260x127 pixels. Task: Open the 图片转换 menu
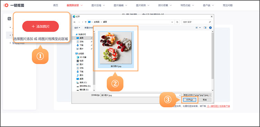click(x=142, y=5)
